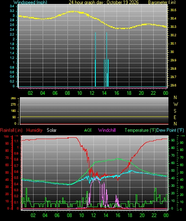Screen dimensions: 186x221
Task: Select the red "Humidity" legend label
Action: 34,130
